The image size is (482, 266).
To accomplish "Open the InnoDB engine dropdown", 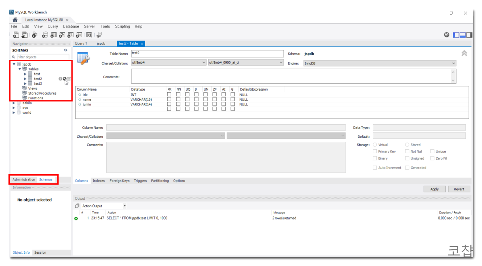I will pyautogui.click(x=380, y=63).
